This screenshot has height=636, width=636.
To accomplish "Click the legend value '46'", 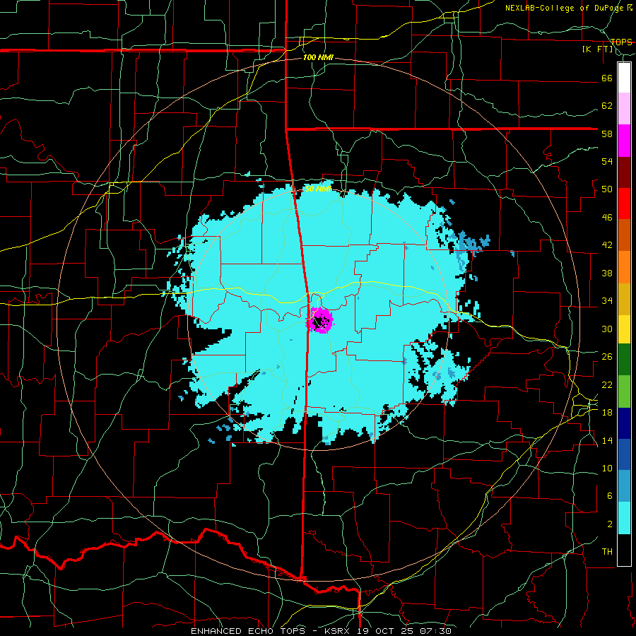I will pos(607,218).
